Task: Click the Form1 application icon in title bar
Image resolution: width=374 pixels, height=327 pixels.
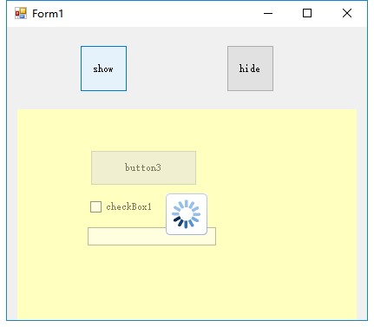Action: (21, 13)
